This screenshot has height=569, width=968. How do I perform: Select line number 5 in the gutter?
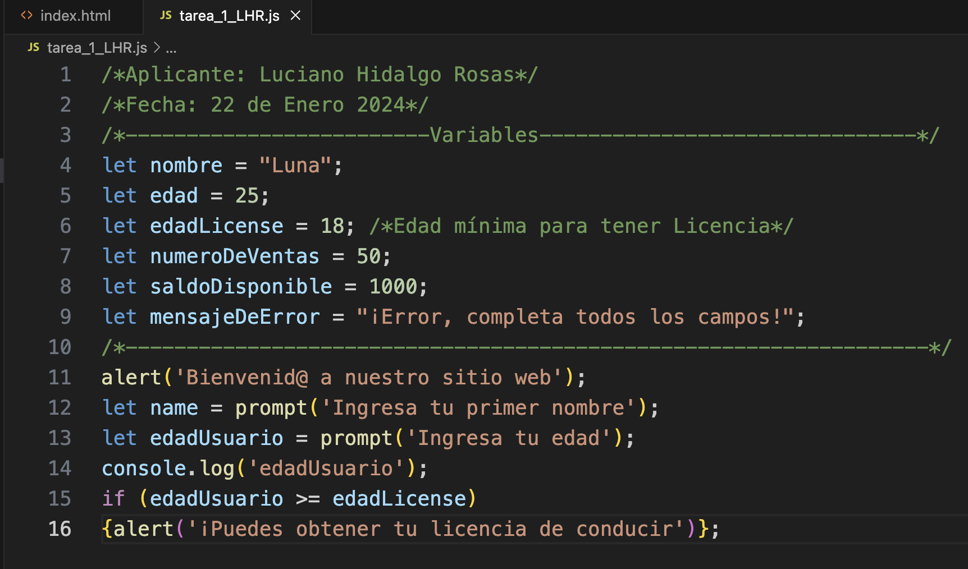pos(66,196)
